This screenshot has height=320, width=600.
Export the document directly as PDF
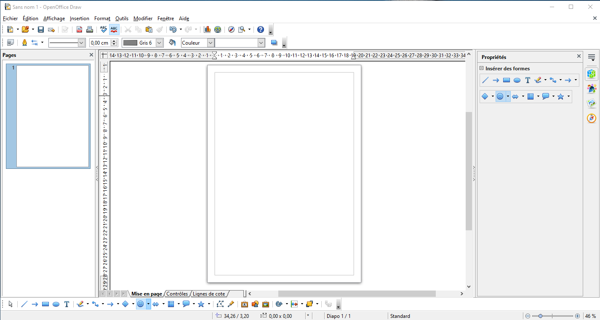[79, 29]
